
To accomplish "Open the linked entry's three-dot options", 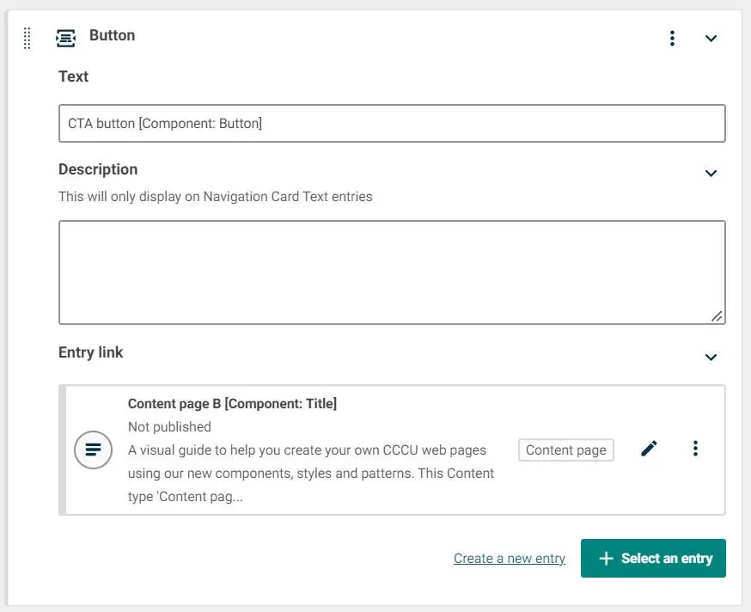I will (695, 449).
